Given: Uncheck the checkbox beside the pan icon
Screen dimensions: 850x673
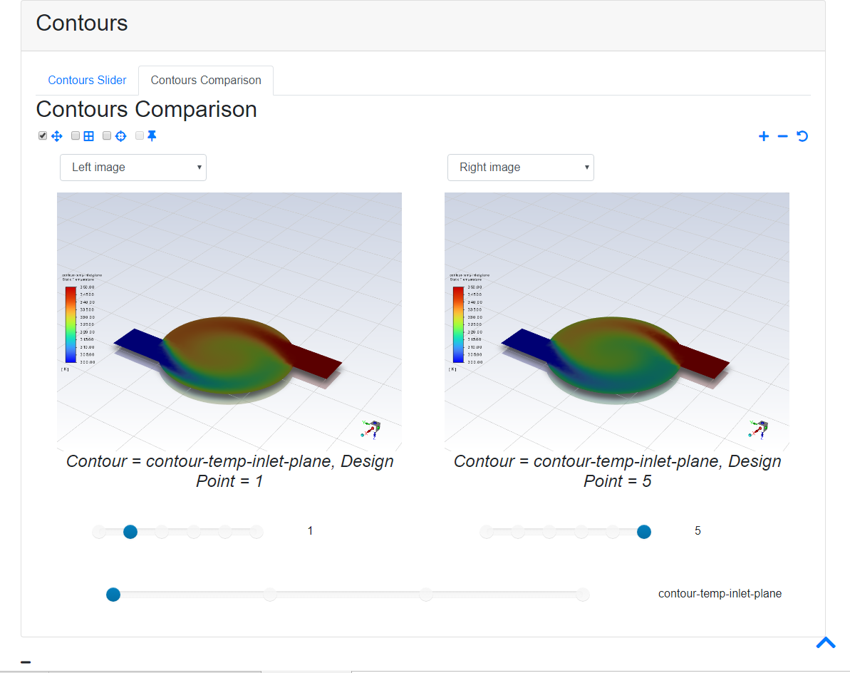Looking at the screenshot, I should tap(42, 135).
